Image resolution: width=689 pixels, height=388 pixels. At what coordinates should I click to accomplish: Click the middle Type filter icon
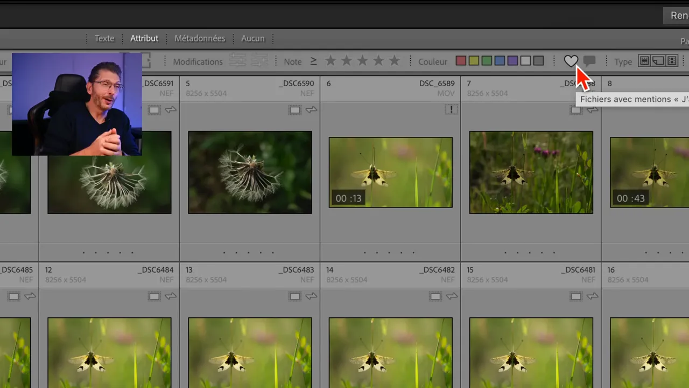click(658, 61)
